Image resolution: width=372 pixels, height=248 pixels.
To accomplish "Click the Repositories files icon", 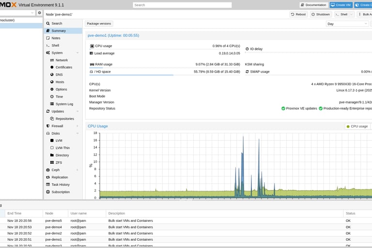I will click(x=52, y=119).
